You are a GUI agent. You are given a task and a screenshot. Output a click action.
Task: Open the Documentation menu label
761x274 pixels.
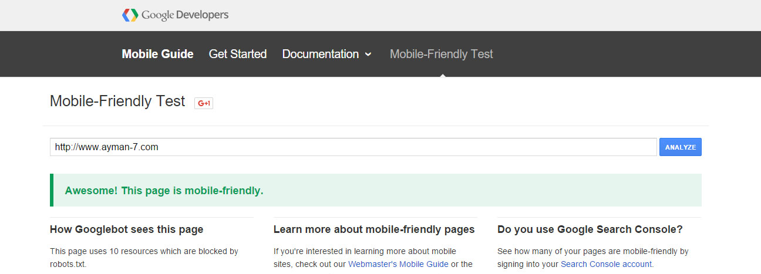pos(321,54)
